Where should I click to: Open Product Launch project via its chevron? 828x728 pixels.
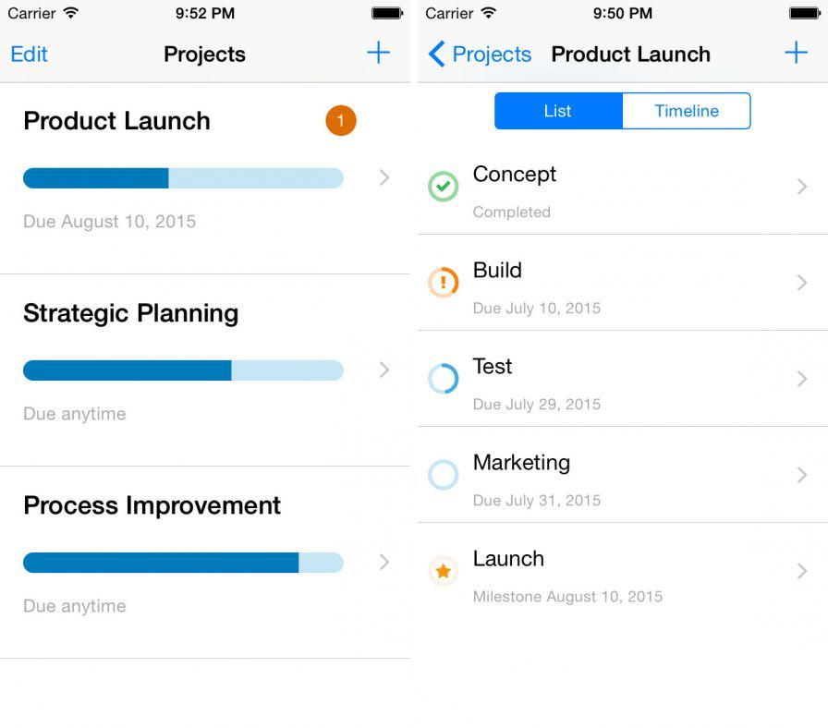[384, 178]
